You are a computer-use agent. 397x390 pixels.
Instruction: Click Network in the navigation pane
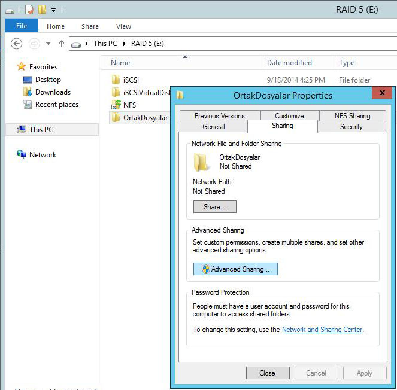(x=43, y=154)
